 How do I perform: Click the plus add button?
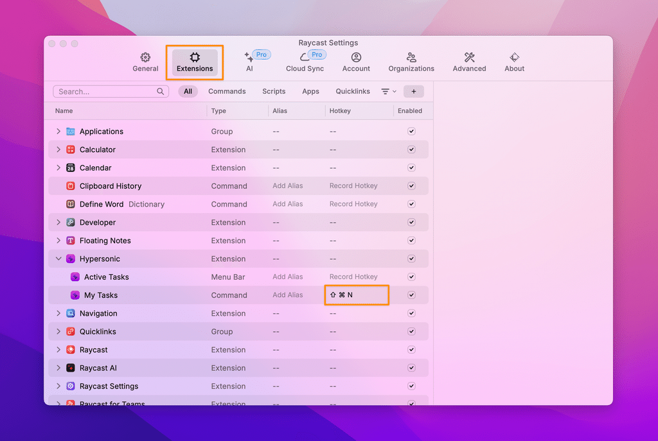point(413,91)
